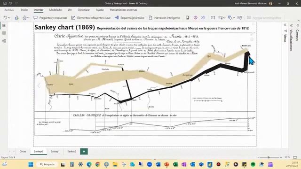Screen dimensions: 301x169
Task: Click the Redo arrow in title bar
Action: pos(16,3)
